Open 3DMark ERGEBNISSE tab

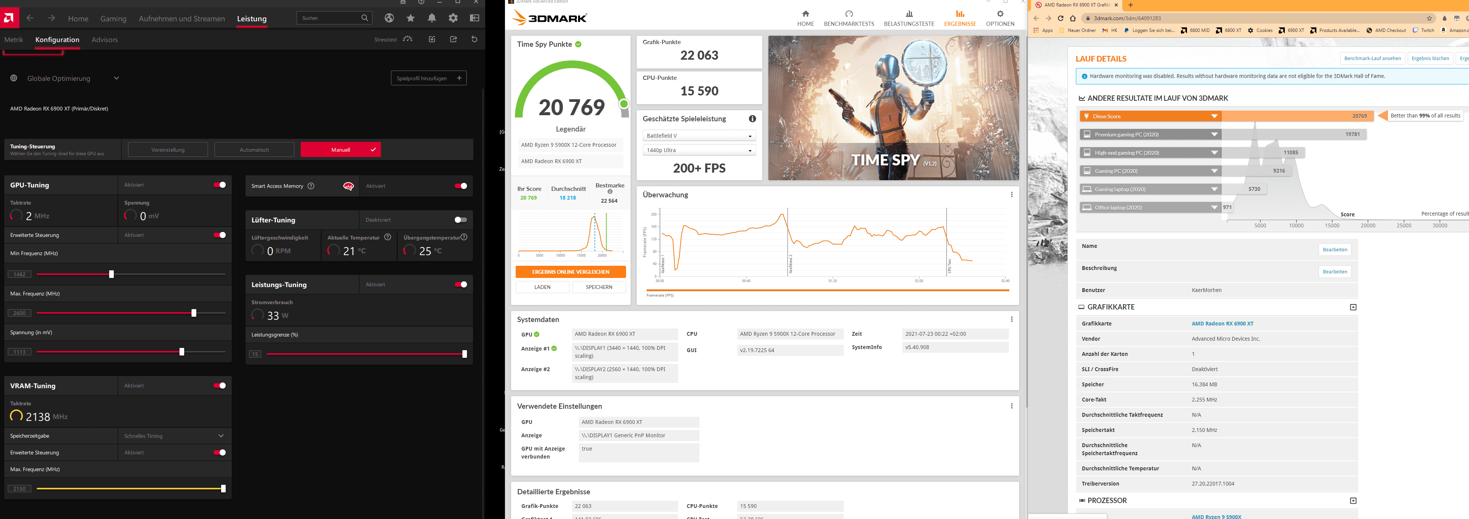(960, 18)
